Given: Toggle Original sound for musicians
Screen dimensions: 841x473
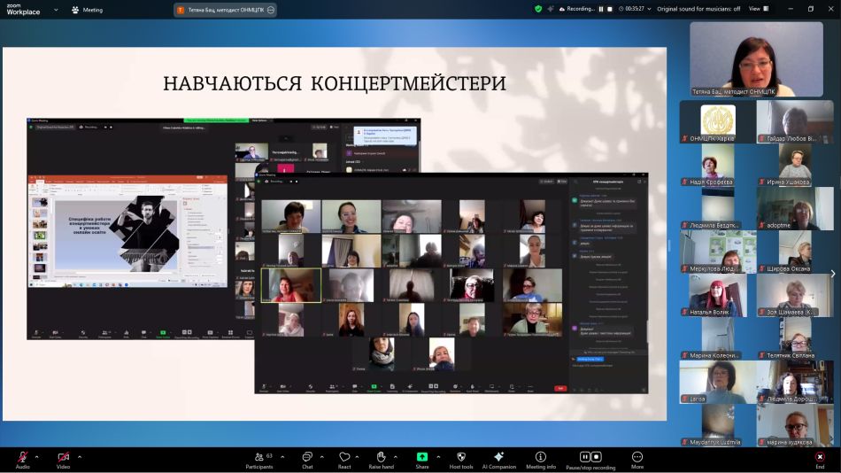Looking at the screenshot, I should click(698, 9).
